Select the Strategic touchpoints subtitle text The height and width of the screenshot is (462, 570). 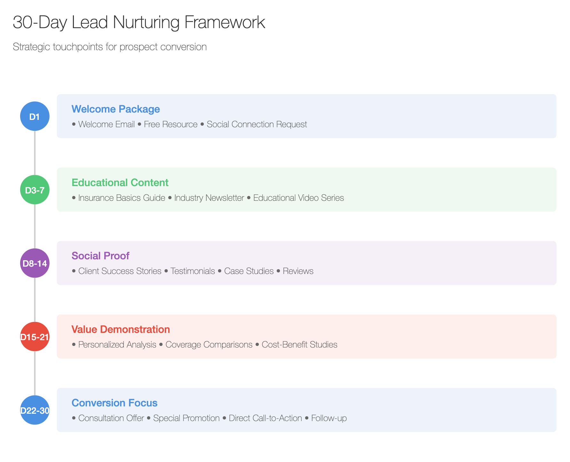point(110,47)
